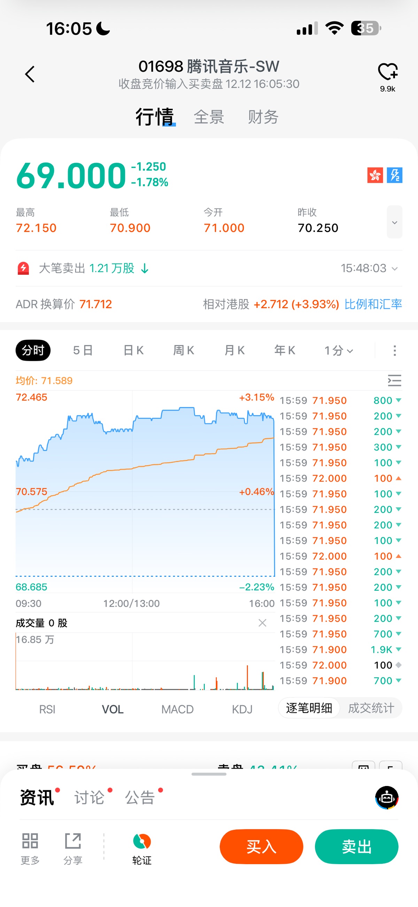The width and height of the screenshot is (418, 907).
Task: Open the 比例和汇率 link
Action: click(x=373, y=304)
